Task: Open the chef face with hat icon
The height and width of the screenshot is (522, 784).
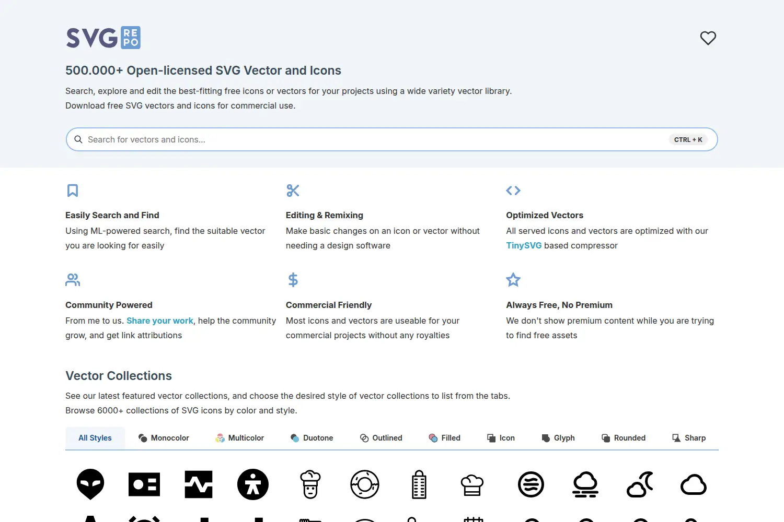Action: pyautogui.click(x=310, y=484)
